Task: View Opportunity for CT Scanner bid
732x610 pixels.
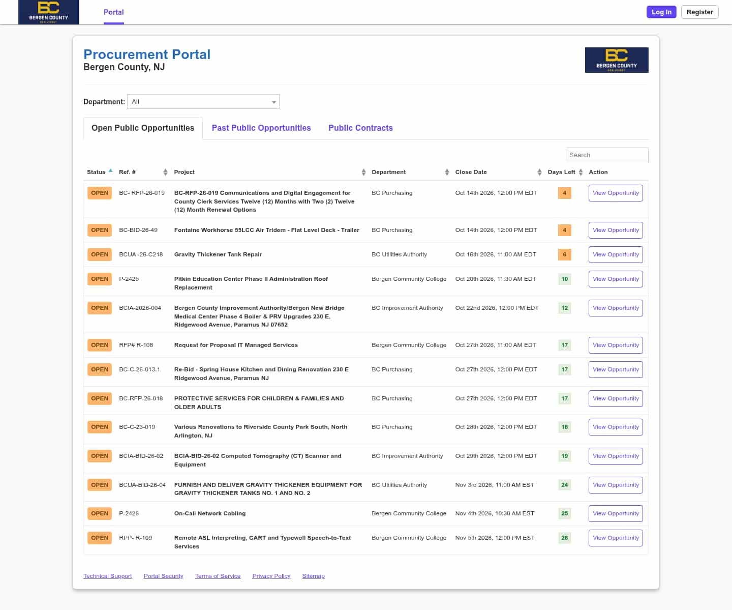Action: 616,456
